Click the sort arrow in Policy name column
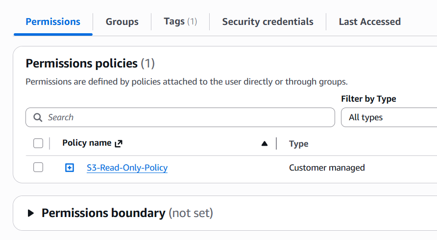Viewport: 437px width, 240px height. coord(265,144)
